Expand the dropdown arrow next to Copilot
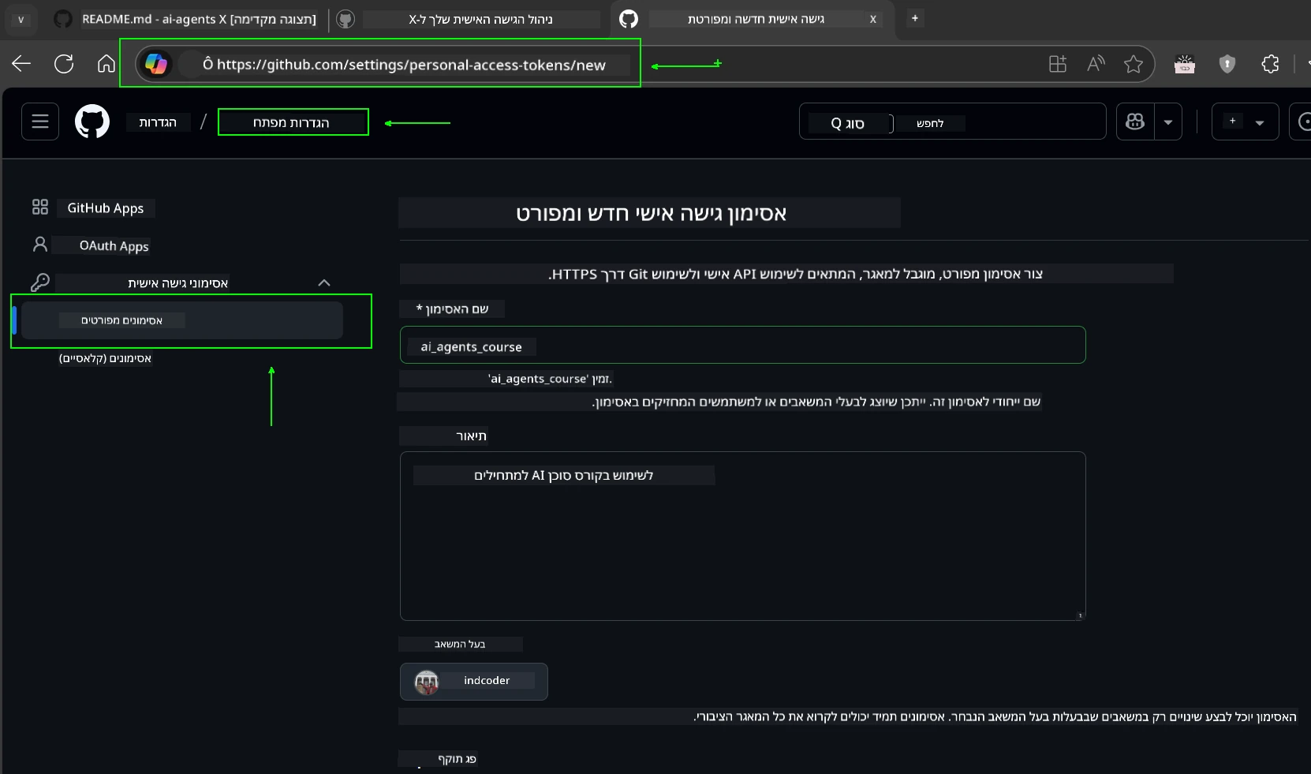 click(1168, 122)
